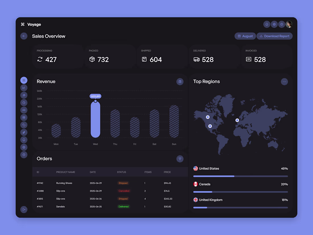The width and height of the screenshot is (313, 235).
Task: Open the August month selector
Action: 245,36
